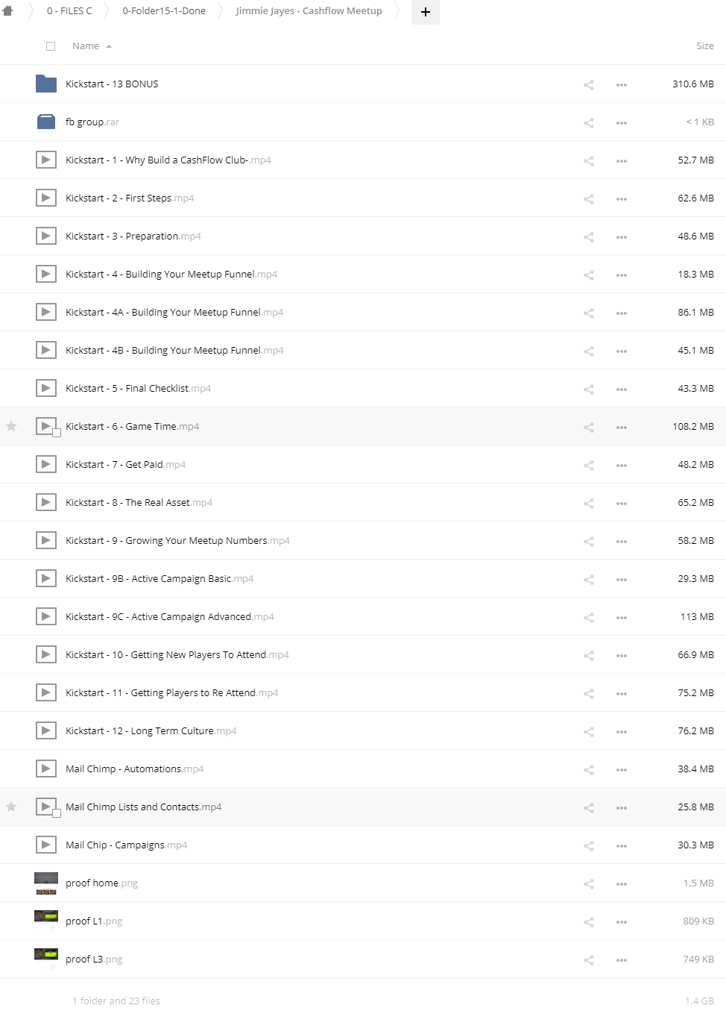Open the Kickstart - 13 BONUS folder icon
The image size is (726, 1014).
click(46, 84)
